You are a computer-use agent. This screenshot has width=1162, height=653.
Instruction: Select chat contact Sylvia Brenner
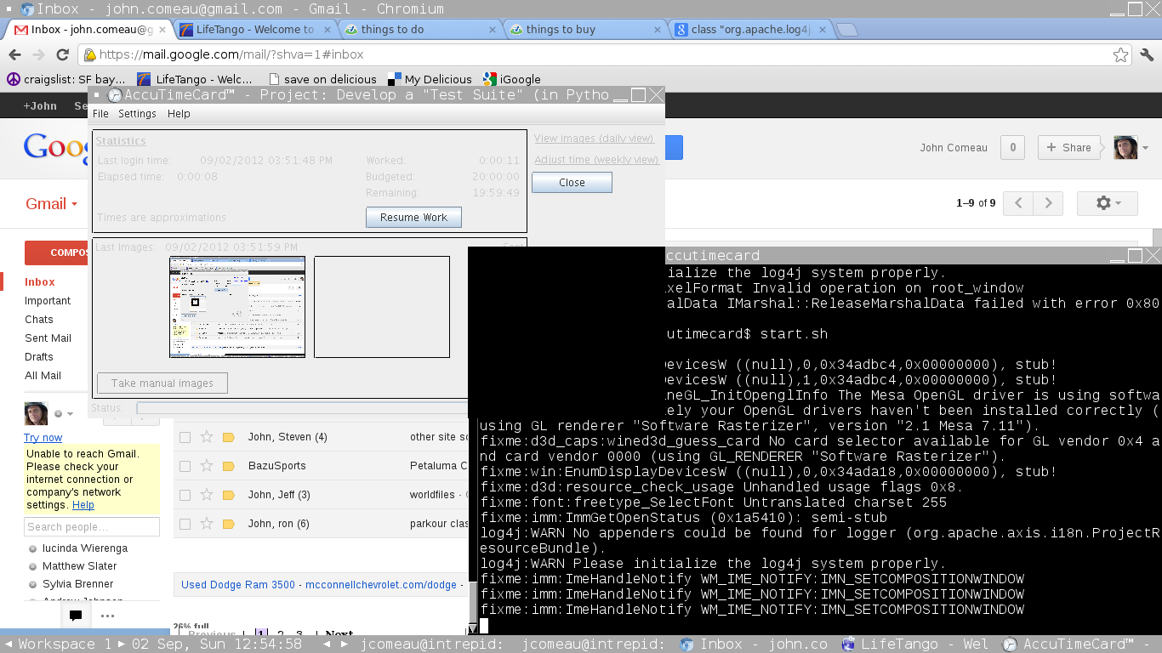click(78, 584)
